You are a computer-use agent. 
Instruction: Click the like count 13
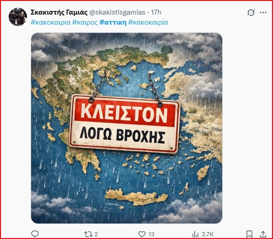[x=151, y=234]
